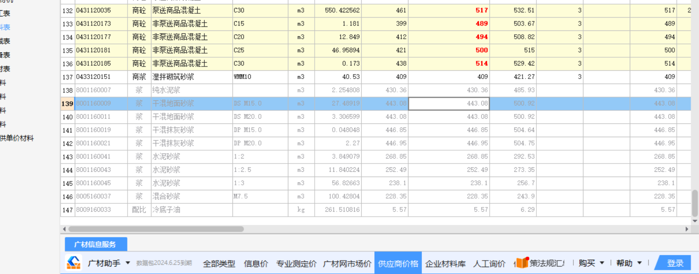Switch to the 信息价 tab
Screen dimensions: 699x274
(x=256, y=263)
